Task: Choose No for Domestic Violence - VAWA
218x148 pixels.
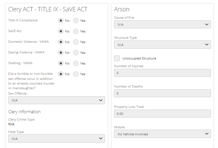Action: point(61,42)
